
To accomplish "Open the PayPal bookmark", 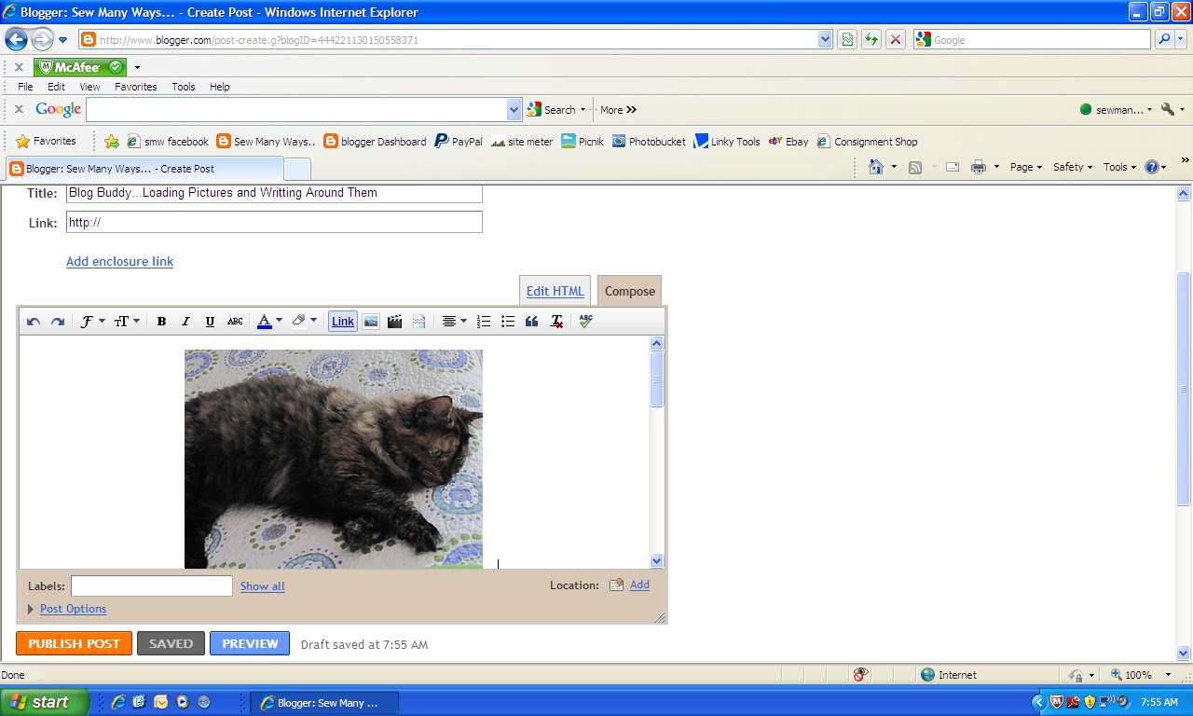I will coord(459,142).
